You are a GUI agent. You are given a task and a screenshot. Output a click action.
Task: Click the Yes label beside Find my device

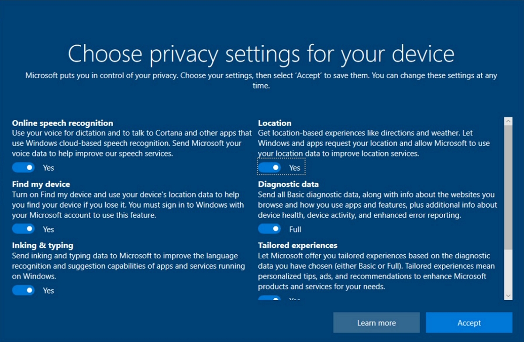(48, 229)
